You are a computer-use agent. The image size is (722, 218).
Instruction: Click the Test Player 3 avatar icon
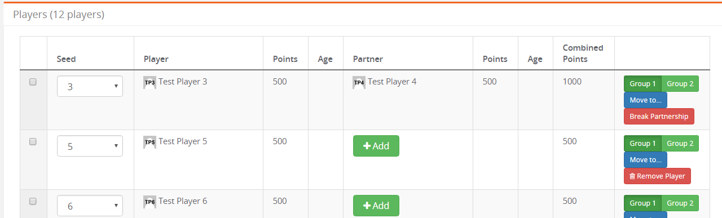(x=149, y=83)
